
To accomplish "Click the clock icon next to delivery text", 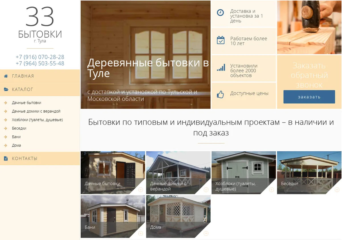I will [x=220, y=13].
